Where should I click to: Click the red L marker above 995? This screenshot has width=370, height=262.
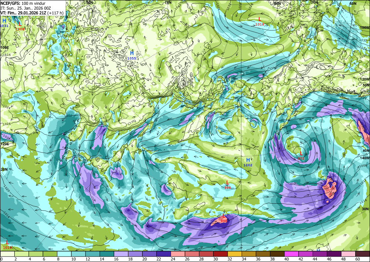(224, 216)
